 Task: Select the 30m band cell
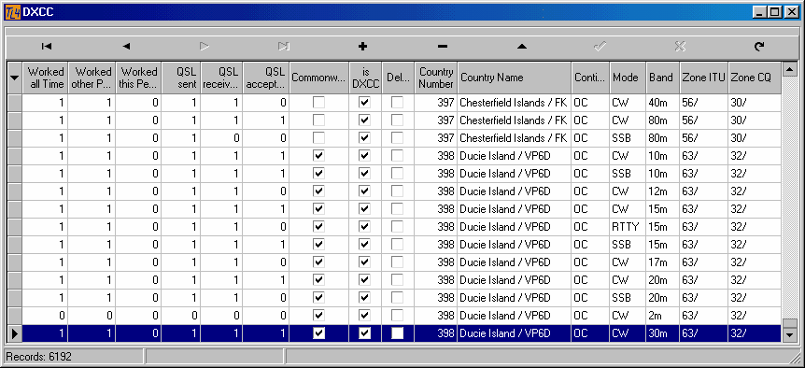point(663,333)
